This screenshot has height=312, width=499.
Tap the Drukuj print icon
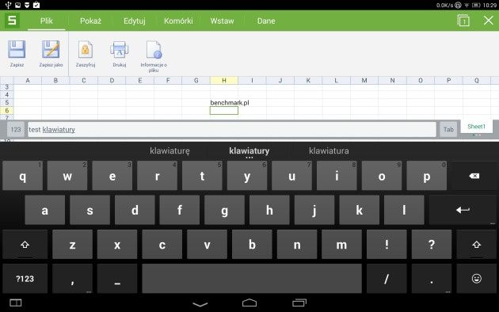click(120, 50)
